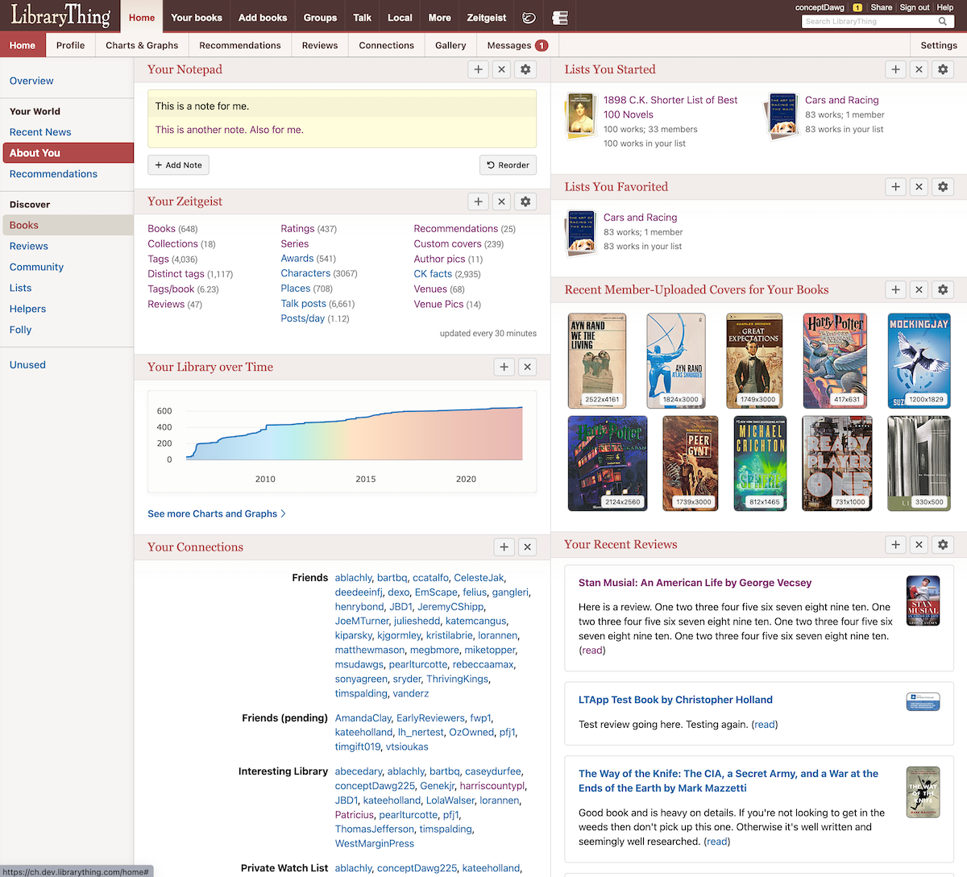
Task: Open the gear icon on Lists You Favorited
Action: pyautogui.click(x=942, y=186)
